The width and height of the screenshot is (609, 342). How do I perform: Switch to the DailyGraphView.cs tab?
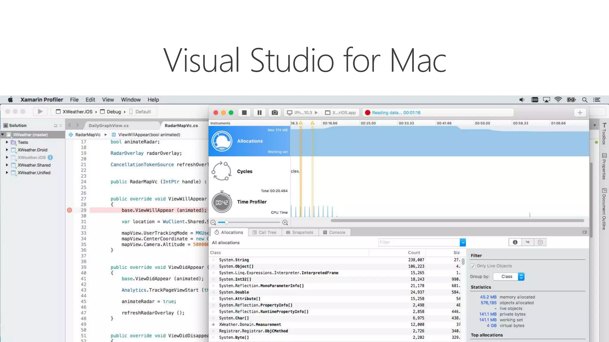click(x=109, y=126)
